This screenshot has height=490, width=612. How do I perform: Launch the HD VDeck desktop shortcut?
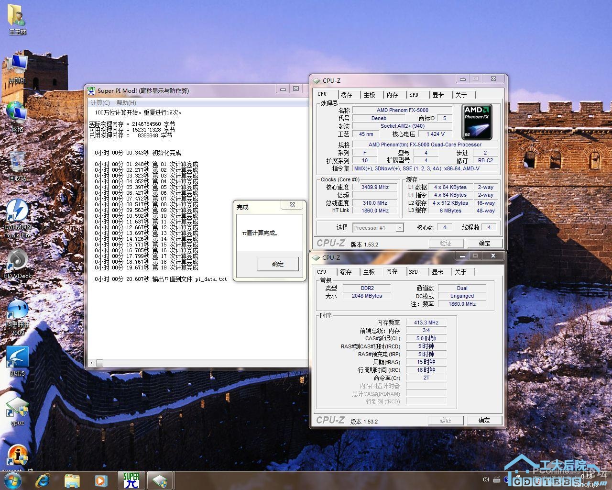click(18, 264)
